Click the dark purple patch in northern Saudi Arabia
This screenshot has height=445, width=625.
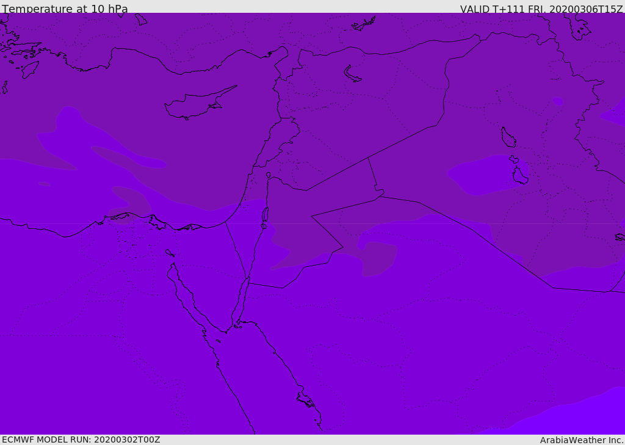point(378,256)
